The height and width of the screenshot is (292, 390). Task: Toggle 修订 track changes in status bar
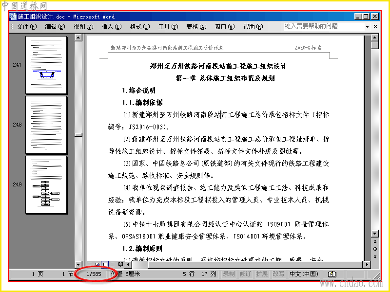[245, 274]
